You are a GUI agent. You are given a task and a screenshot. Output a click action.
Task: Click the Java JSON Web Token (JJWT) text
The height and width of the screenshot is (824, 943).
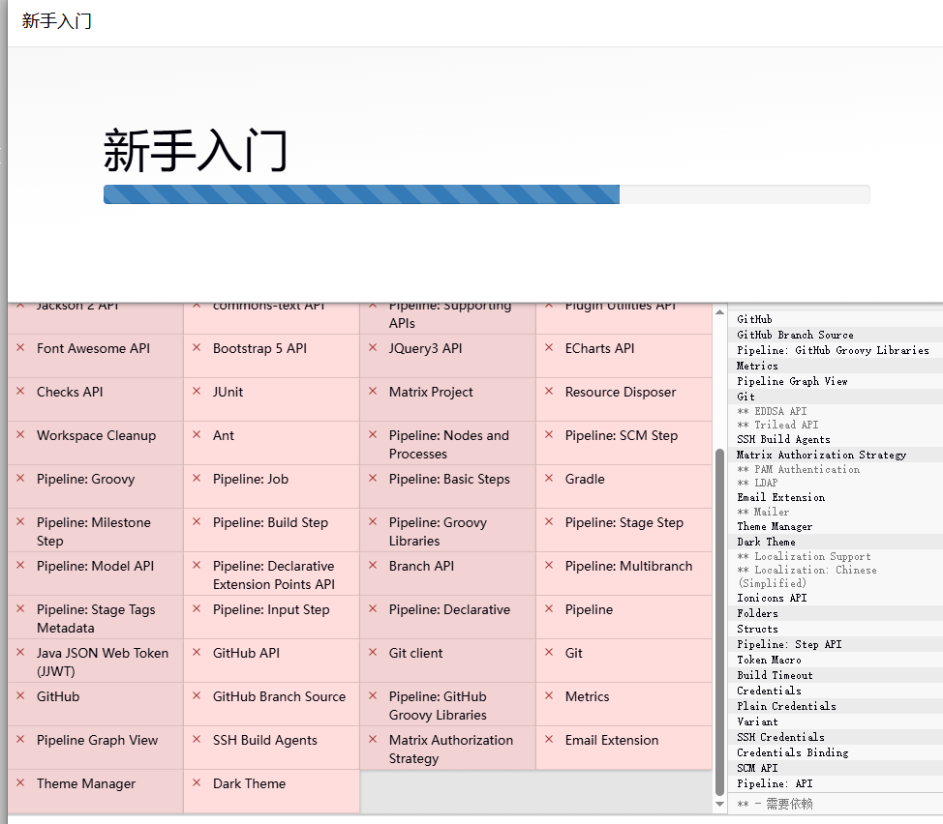pyautogui.click(x=103, y=662)
